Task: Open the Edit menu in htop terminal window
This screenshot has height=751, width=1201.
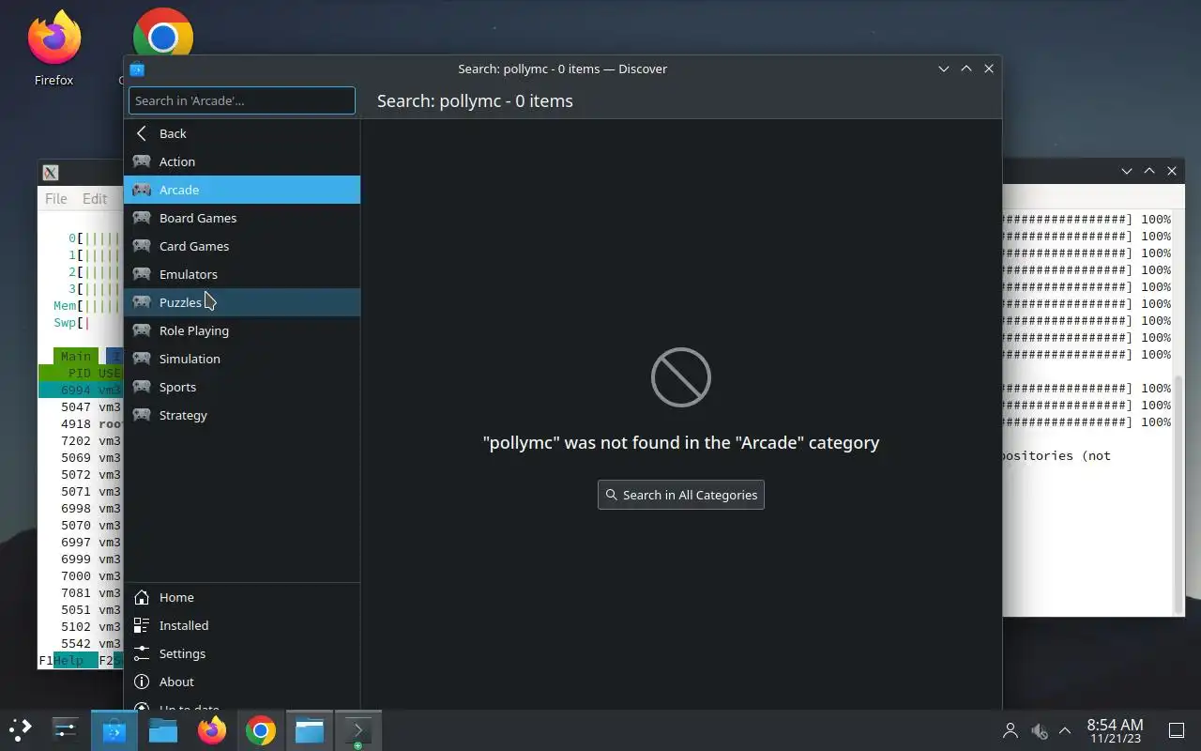Action: (95, 198)
